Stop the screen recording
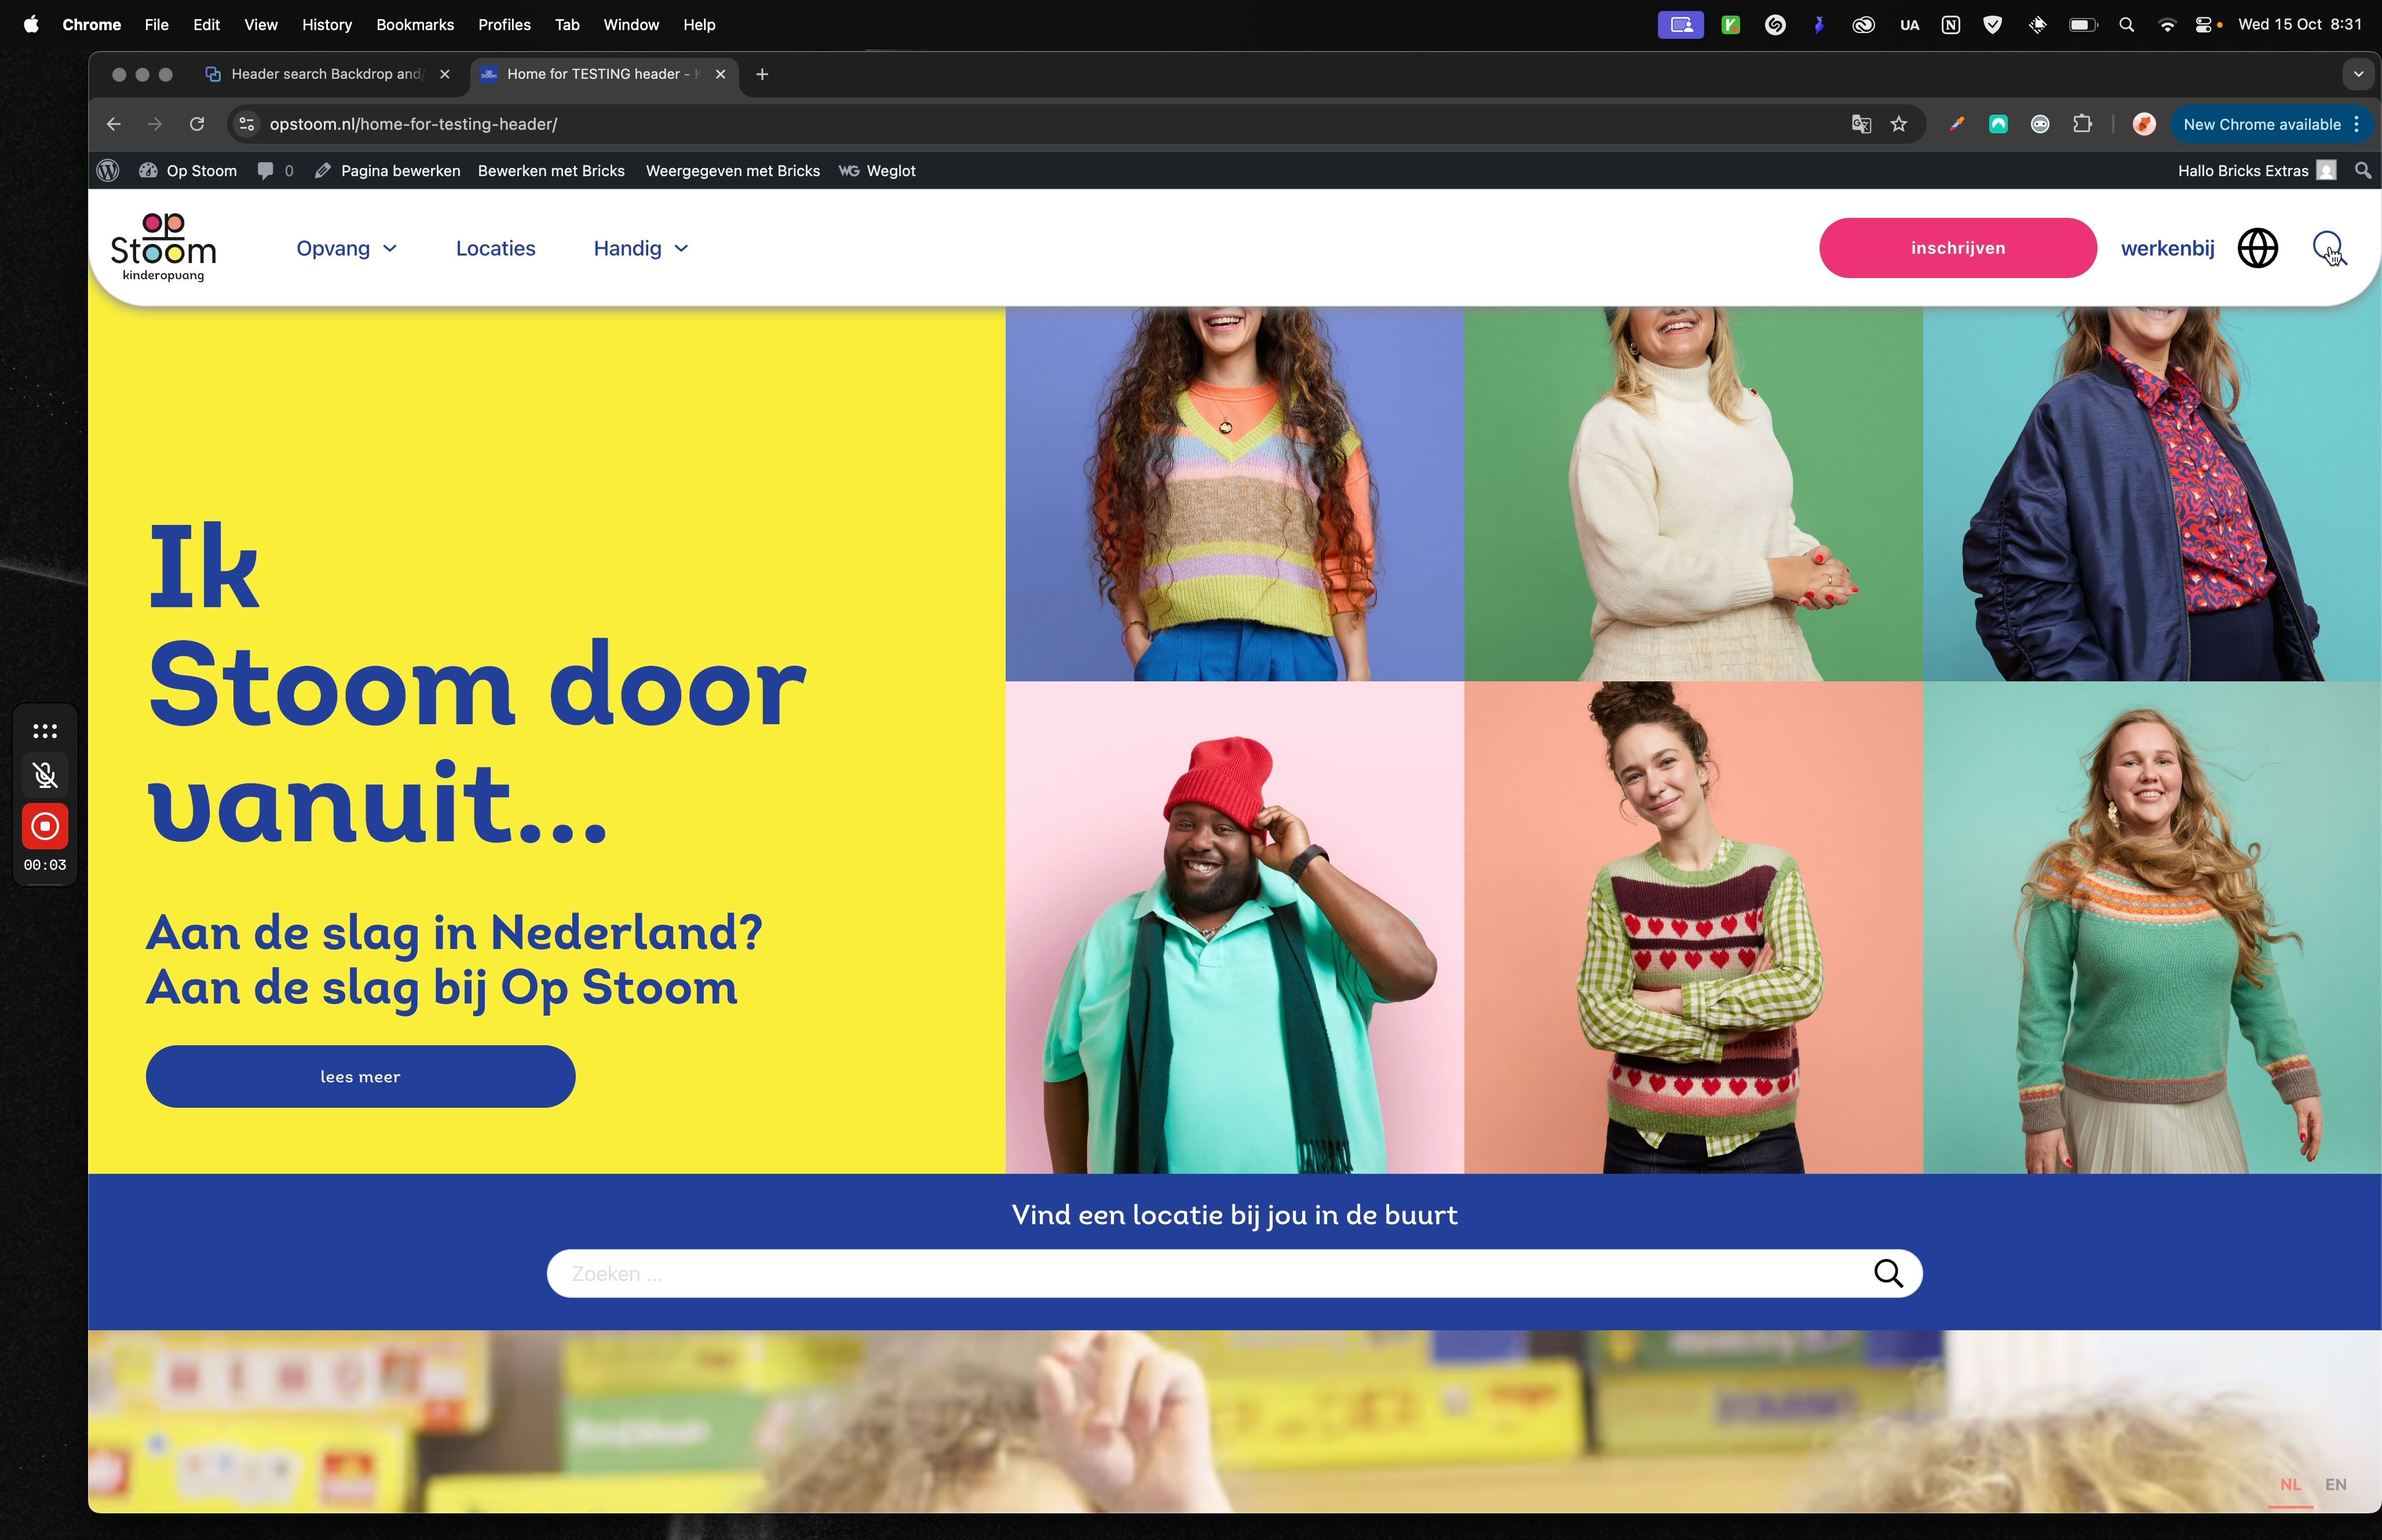The image size is (2382, 1540). [x=45, y=826]
